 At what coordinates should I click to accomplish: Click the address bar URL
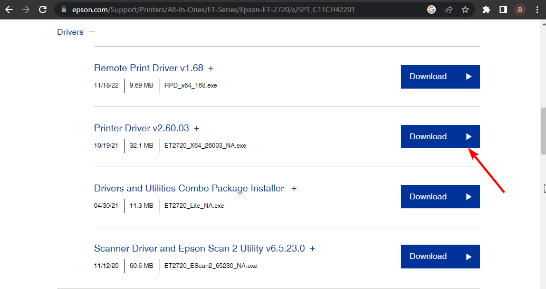click(214, 9)
